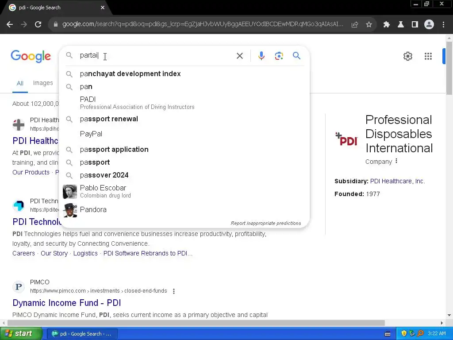
Task: Choose the 'pan' suggestion
Action: pos(184,87)
